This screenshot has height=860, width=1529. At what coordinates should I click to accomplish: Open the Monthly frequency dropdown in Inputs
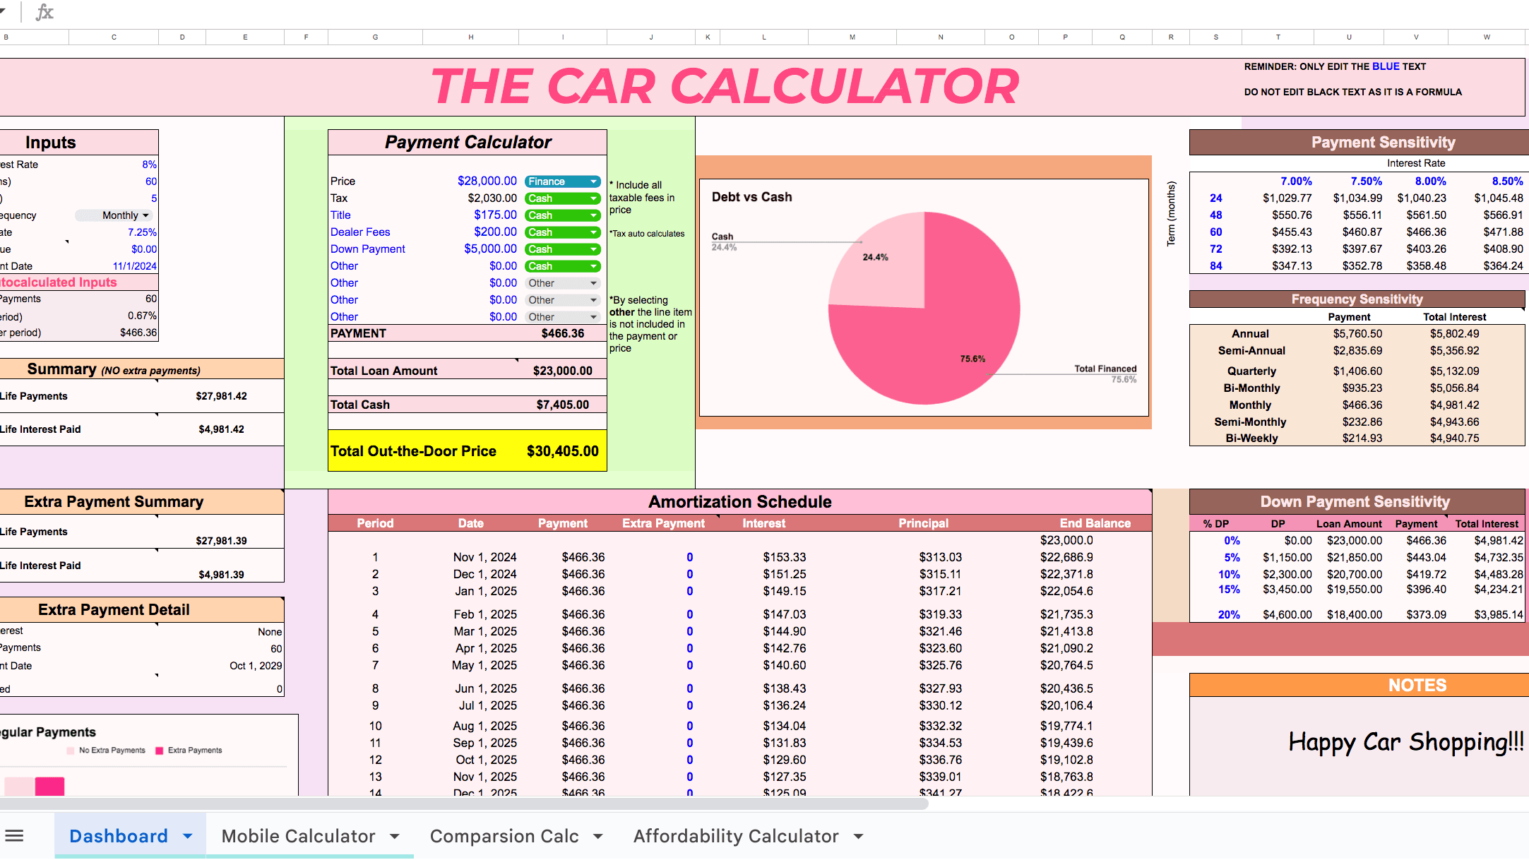(x=114, y=215)
